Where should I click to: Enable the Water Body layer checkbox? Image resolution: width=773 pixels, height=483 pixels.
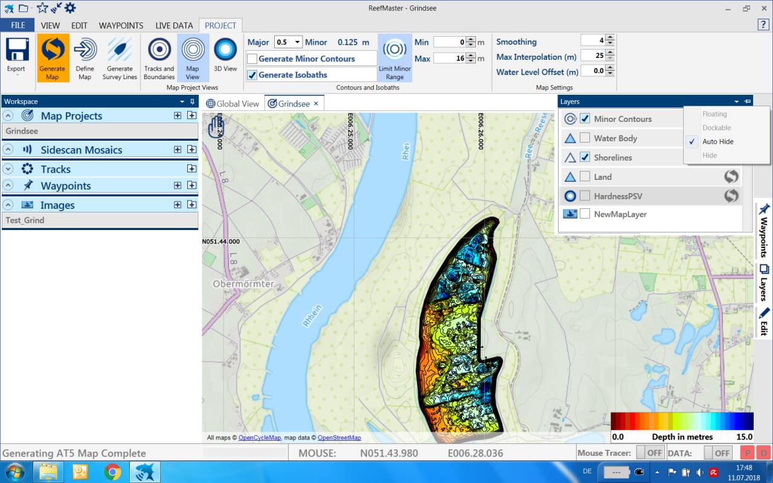pyautogui.click(x=585, y=138)
